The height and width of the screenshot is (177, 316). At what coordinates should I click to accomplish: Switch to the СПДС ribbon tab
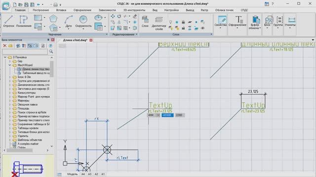244,10
